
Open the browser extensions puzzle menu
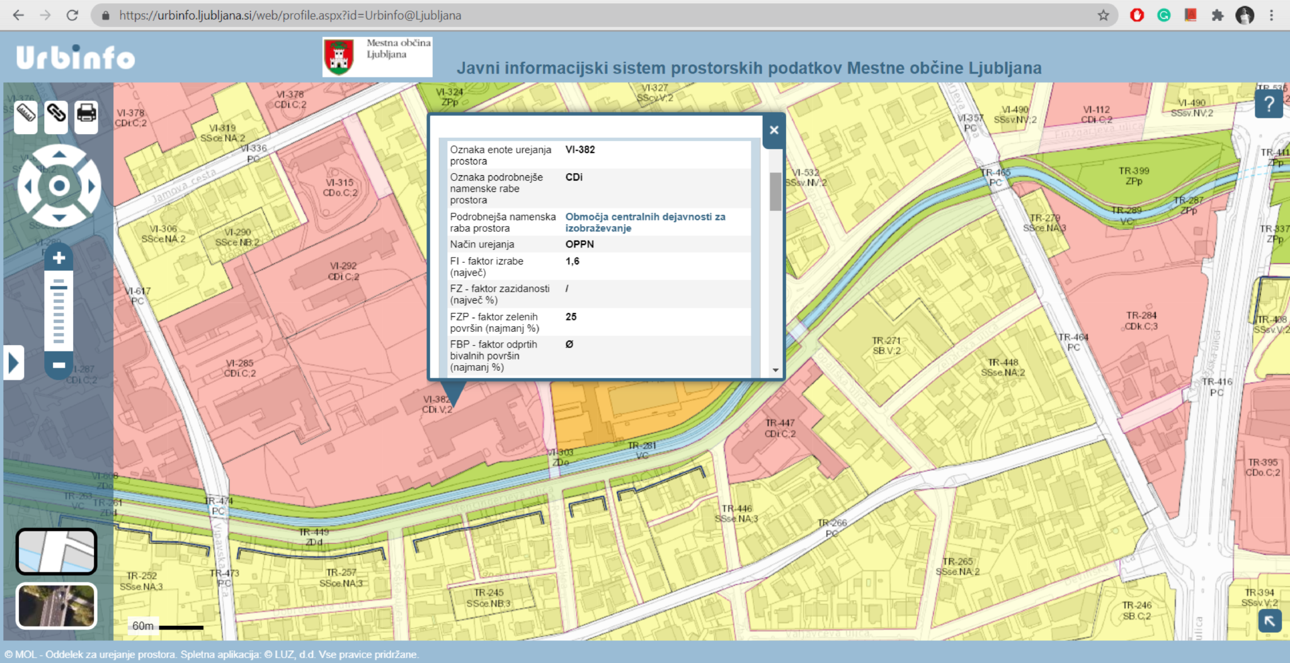[x=1218, y=15]
